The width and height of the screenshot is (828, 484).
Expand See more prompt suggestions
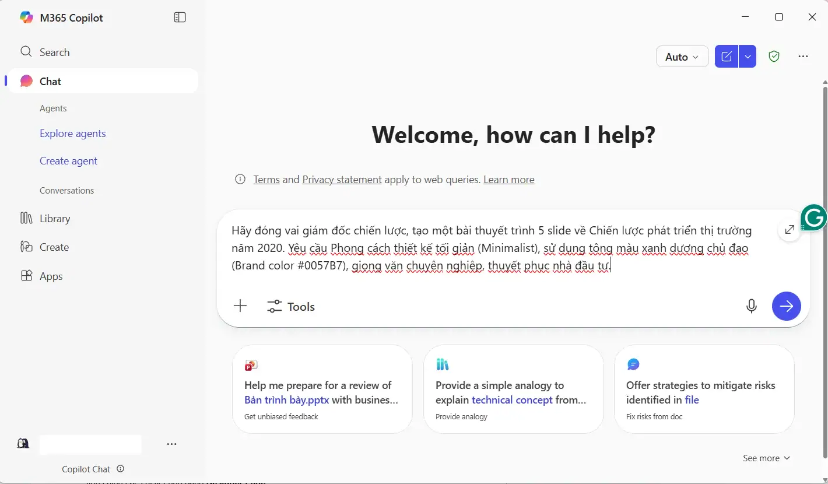click(766, 458)
